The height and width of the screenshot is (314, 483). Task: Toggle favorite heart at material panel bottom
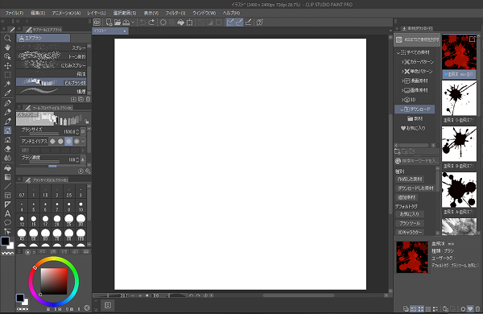coord(470,308)
